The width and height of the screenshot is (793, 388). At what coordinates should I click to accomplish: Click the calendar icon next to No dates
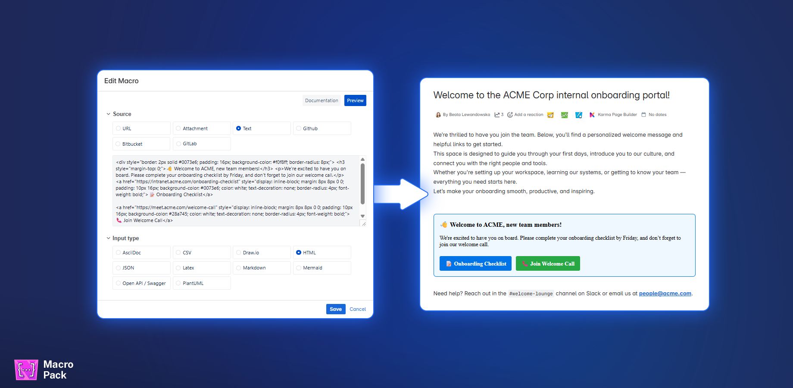pos(643,115)
